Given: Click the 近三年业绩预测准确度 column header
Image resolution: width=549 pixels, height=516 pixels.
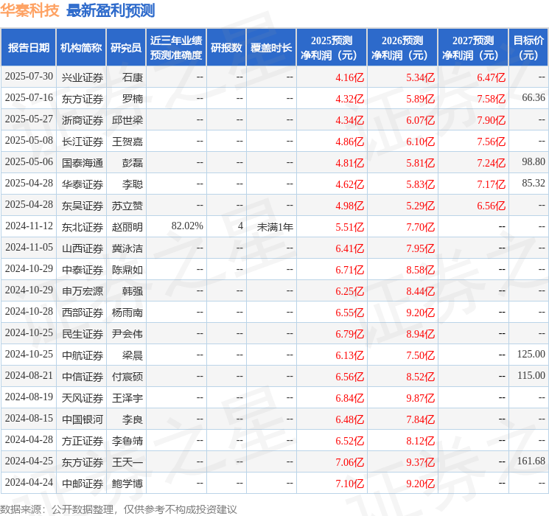Looking at the screenshot, I should click(176, 48).
